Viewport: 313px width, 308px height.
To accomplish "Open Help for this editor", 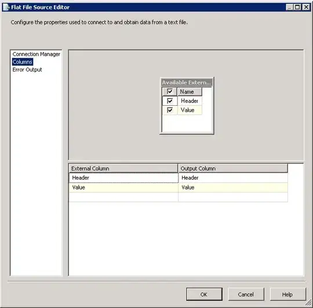I will [287, 294].
